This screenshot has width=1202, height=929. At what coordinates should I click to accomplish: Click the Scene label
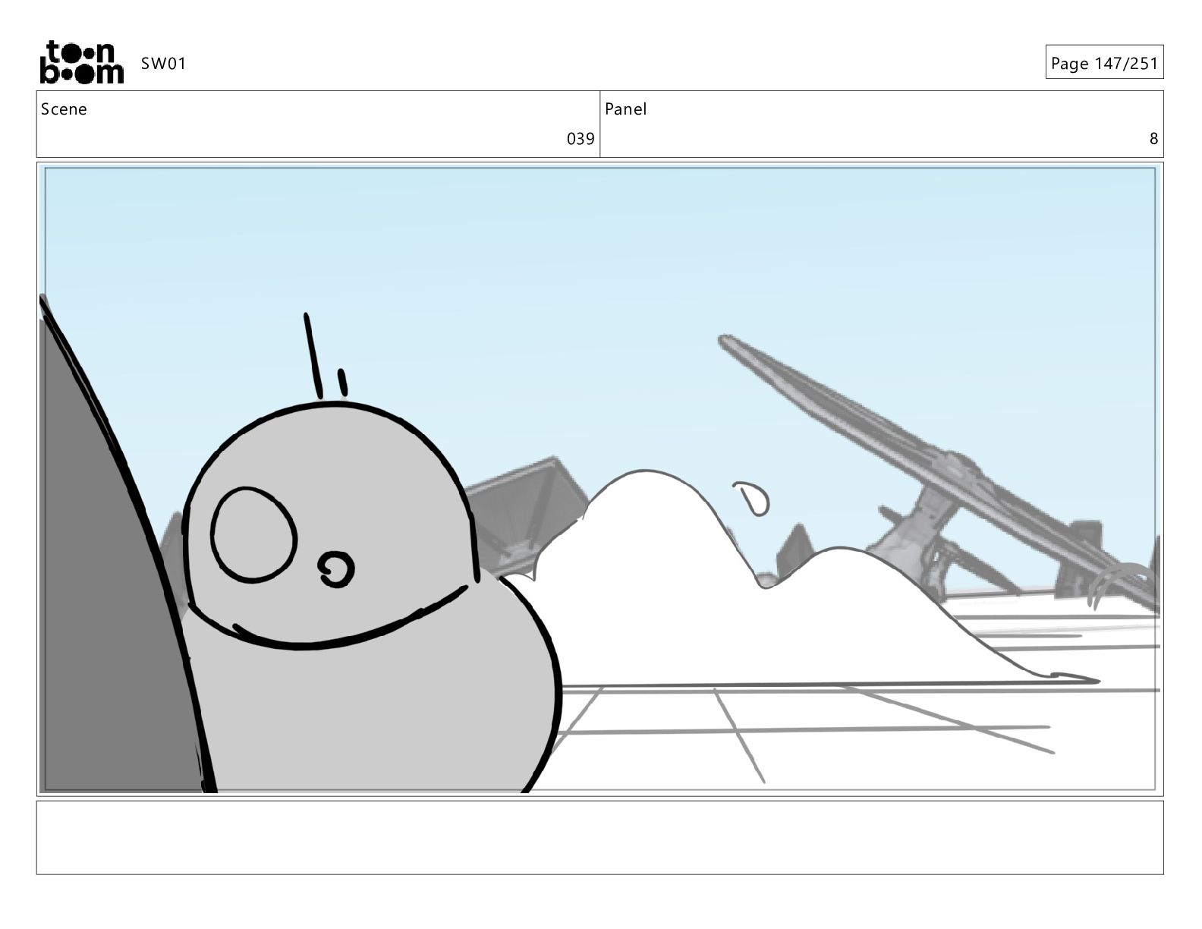click(x=64, y=109)
